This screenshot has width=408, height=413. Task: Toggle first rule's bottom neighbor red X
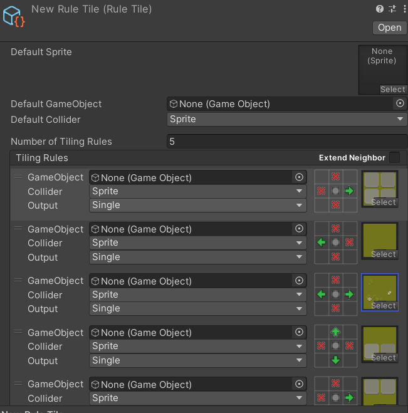click(x=335, y=205)
